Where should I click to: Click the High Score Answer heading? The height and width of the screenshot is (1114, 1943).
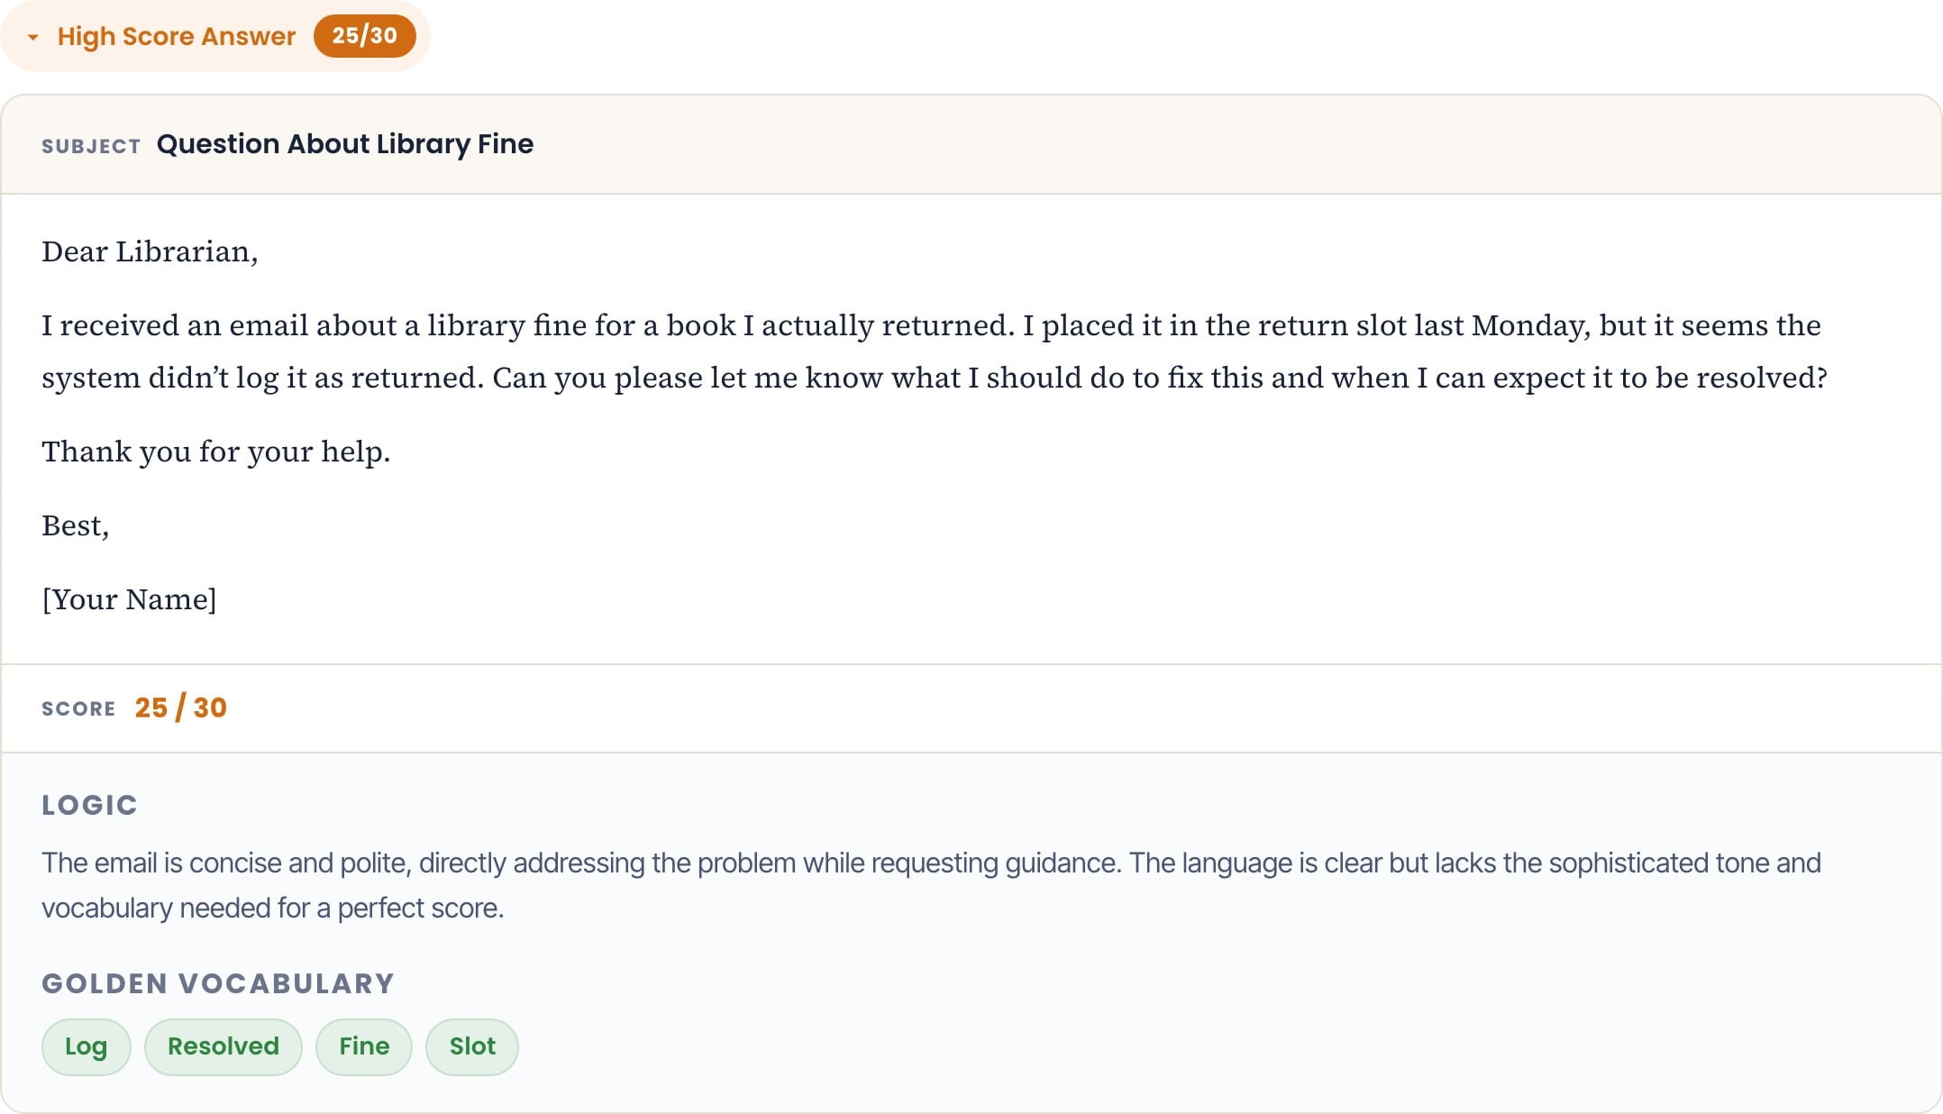point(177,36)
